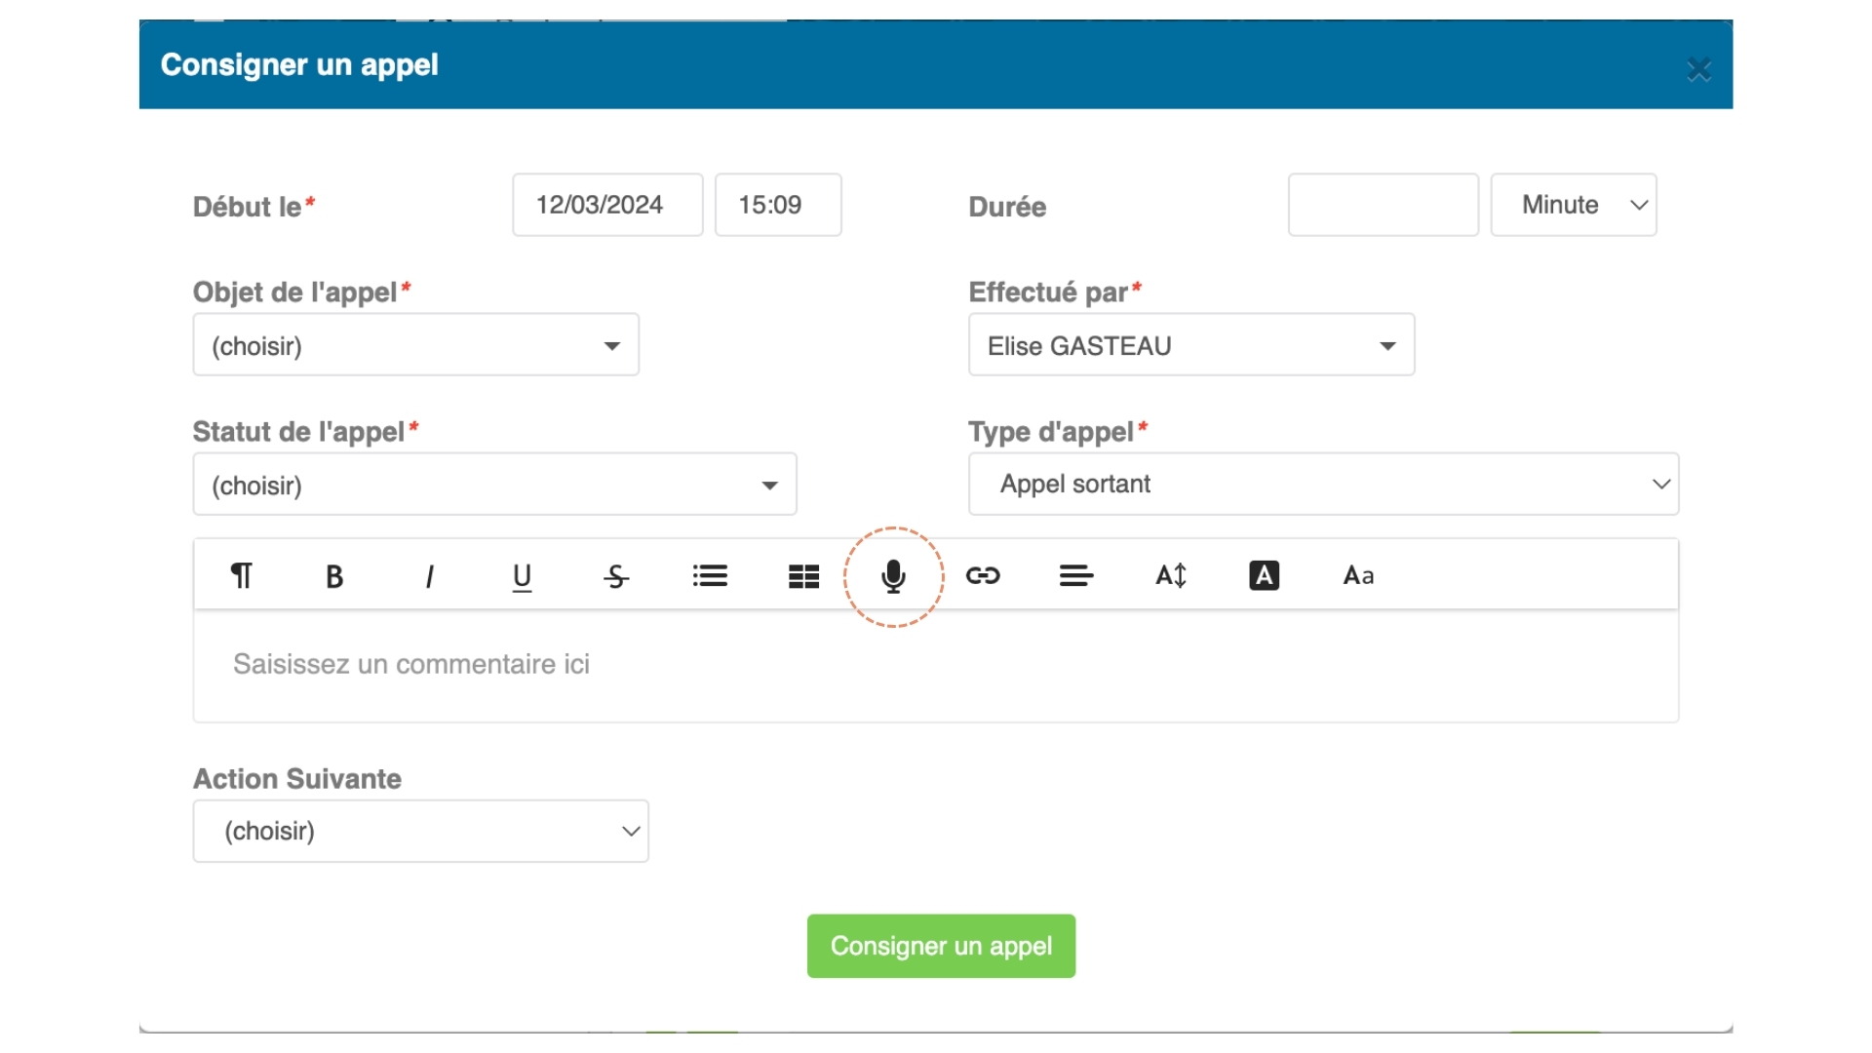The height and width of the screenshot is (1053, 1872).
Task: Open the Effectué par dropdown showing Elise GASTEAU
Action: pyautogui.click(x=1191, y=344)
